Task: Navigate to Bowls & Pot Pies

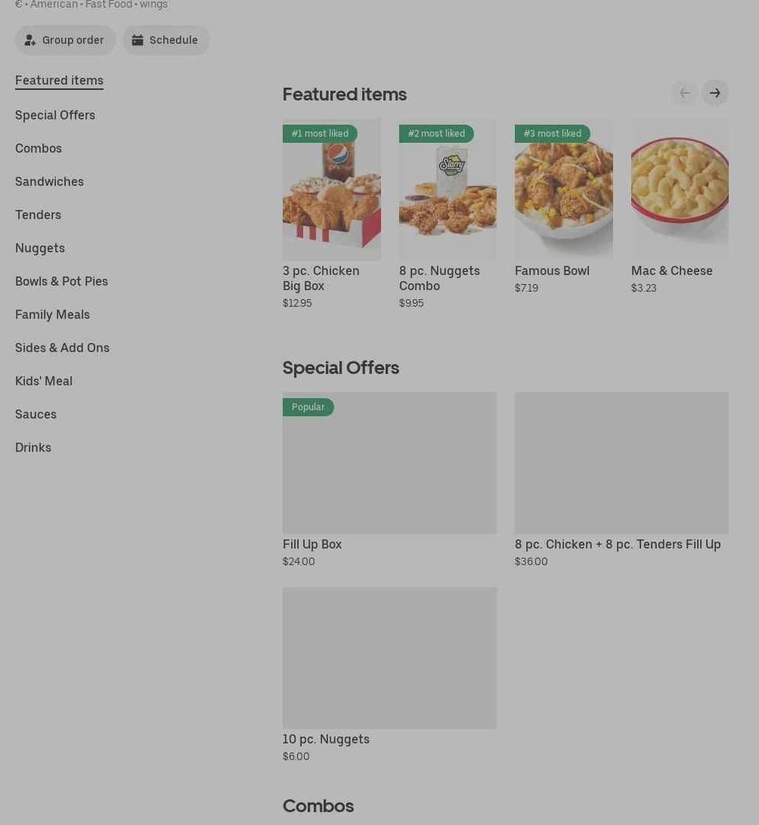Action: [x=61, y=281]
